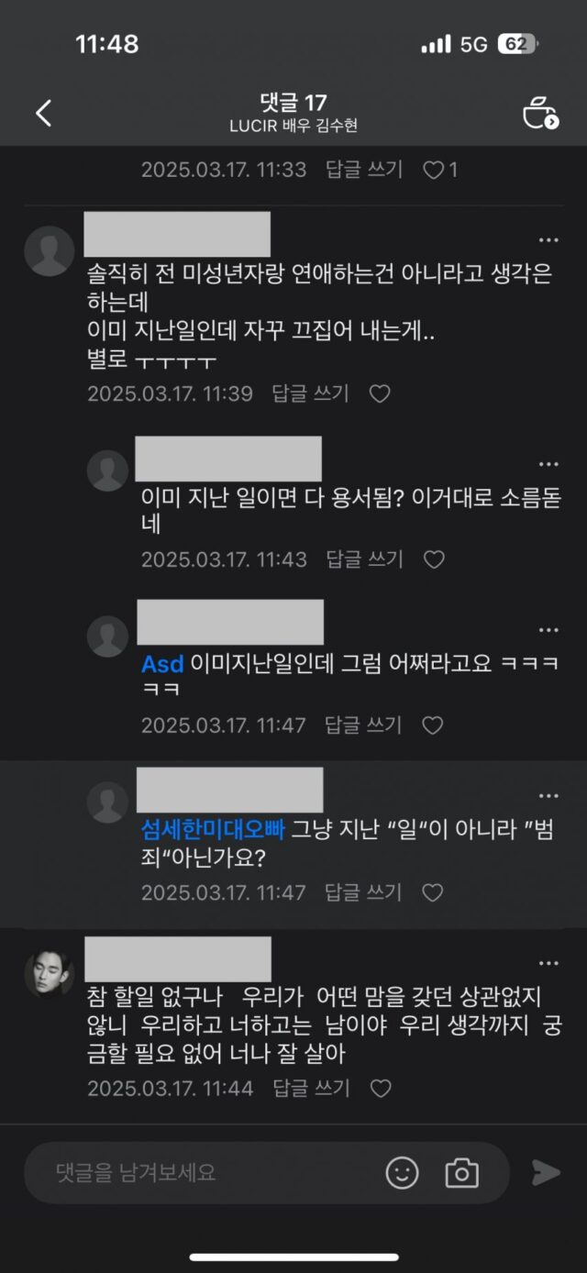Attach a photo with the camera icon
Viewport: 587px width, 1273px height.
(462, 1172)
